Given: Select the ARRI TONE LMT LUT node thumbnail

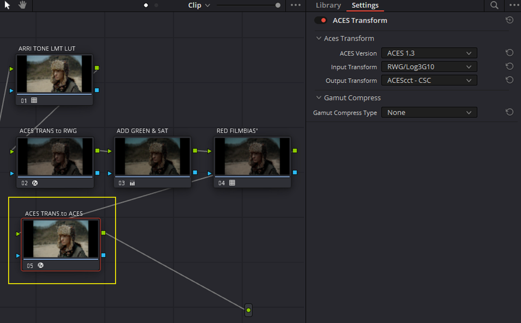Looking at the screenshot, I should click(54, 74).
